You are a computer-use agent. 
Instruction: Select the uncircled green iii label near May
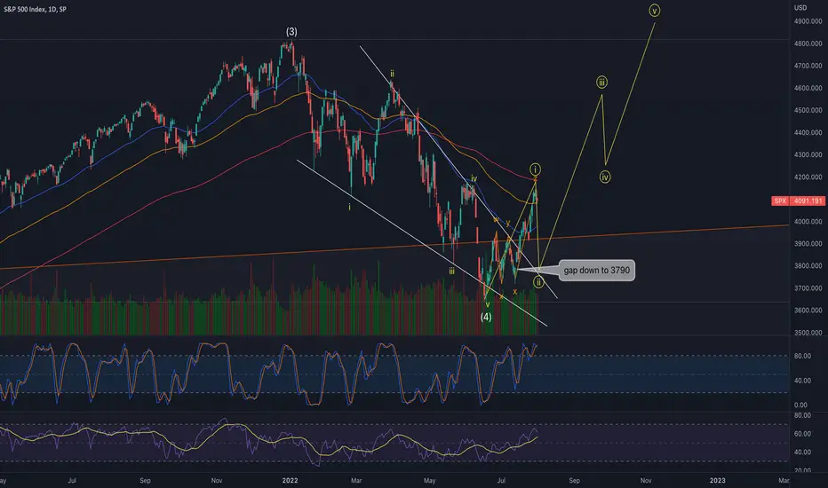tap(451, 272)
